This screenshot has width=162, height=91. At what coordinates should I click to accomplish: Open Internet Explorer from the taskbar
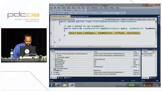[x=58, y=85]
